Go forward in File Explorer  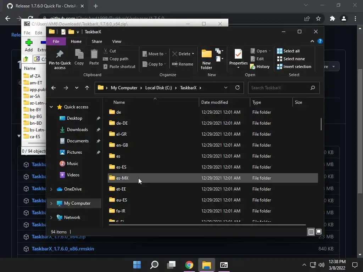pos(66,88)
